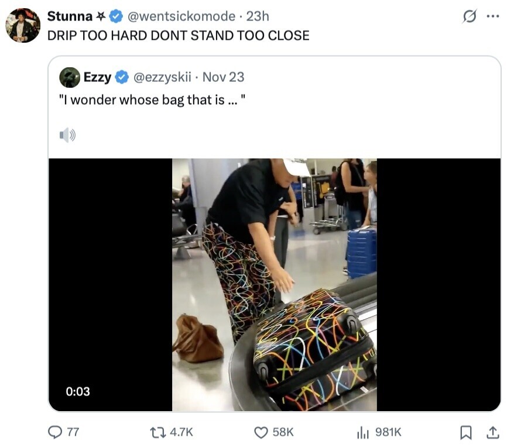The height and width of the screenshot is (448, 514).
Task: Play the quoted suitcase video
Action: pyautogui.click(x=274, y=284)
